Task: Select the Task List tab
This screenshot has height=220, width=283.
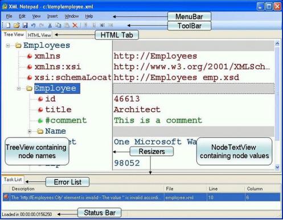Action: (x=13, y=180)
